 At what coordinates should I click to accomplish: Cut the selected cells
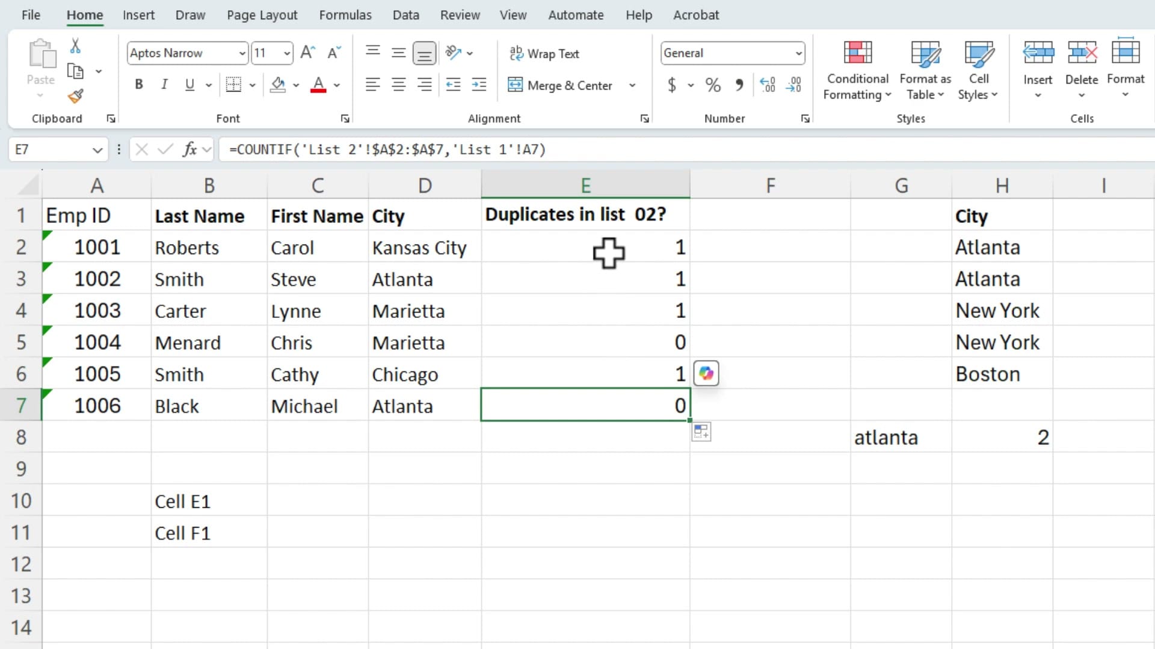[x=75, y=46]
